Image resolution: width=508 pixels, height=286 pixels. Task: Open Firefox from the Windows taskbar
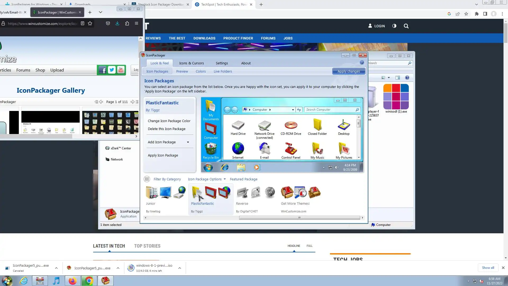(72, 281)
